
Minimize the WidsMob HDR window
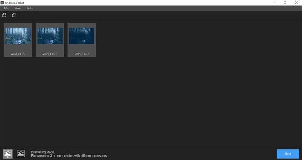pos(274,3)
